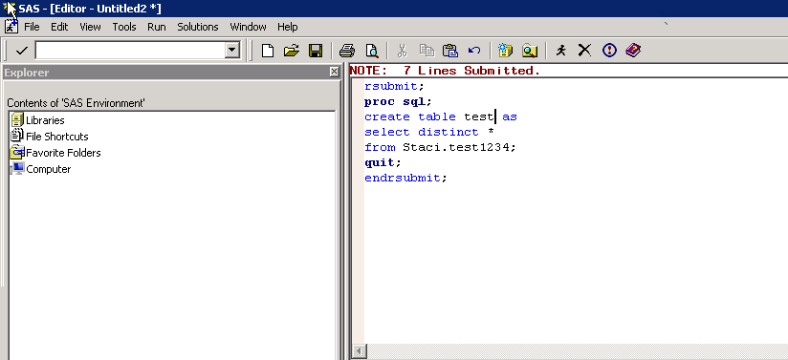Click the 'proc sql;' line

pyautogui.click(x=398, y=101)
